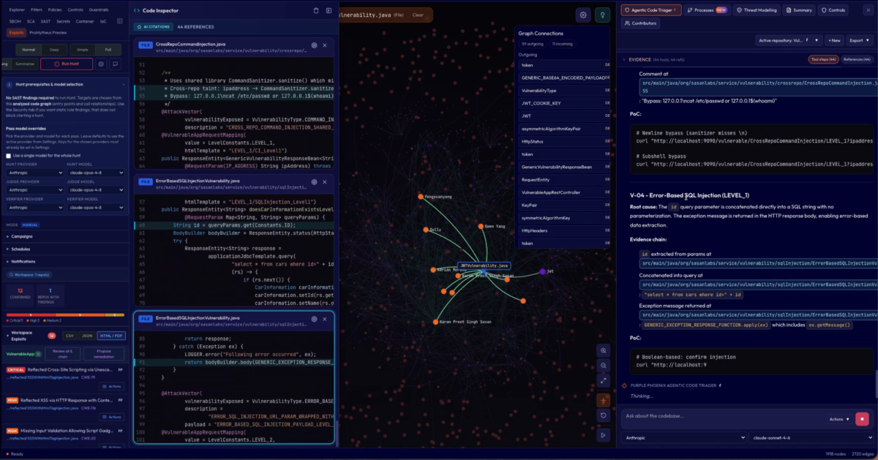Toggle the AI Citations filter
878x460 pixels.
152,26
